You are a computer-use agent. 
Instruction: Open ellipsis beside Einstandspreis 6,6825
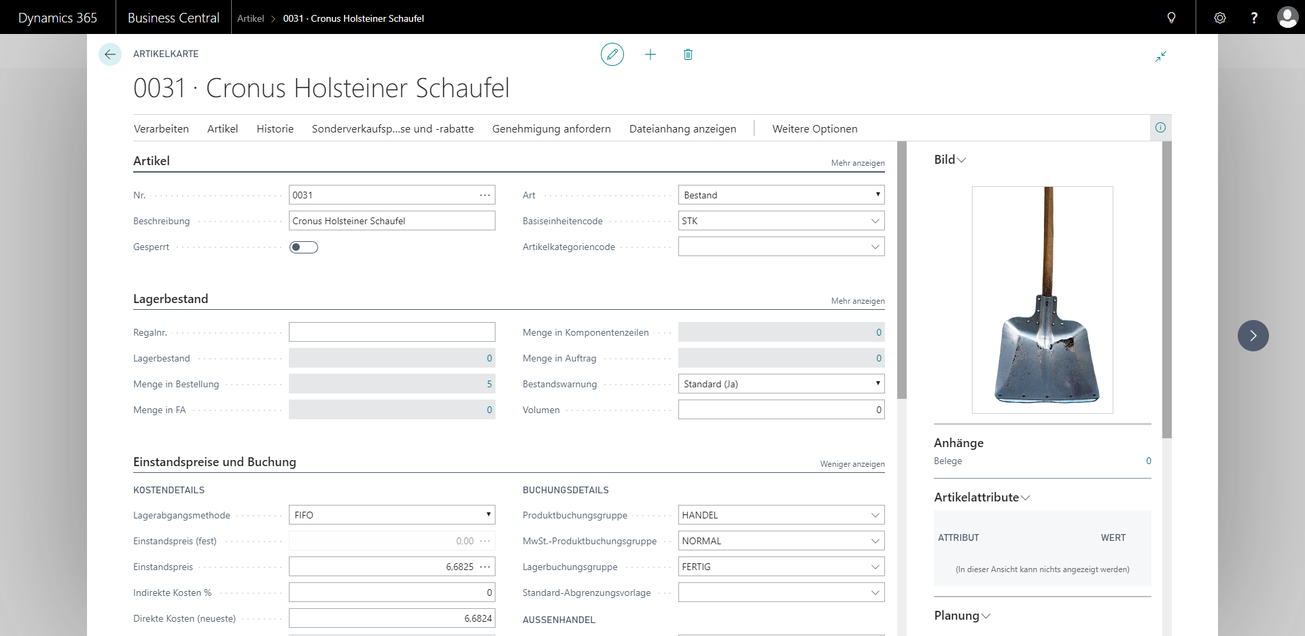click(485, 567)
